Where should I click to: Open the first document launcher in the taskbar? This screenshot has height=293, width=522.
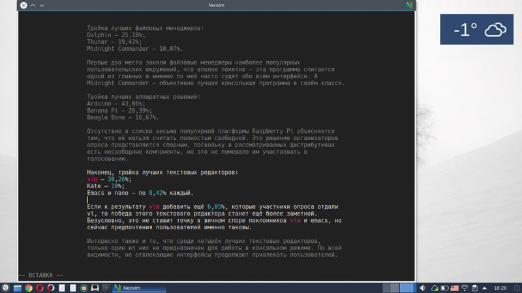click(61, 288)
